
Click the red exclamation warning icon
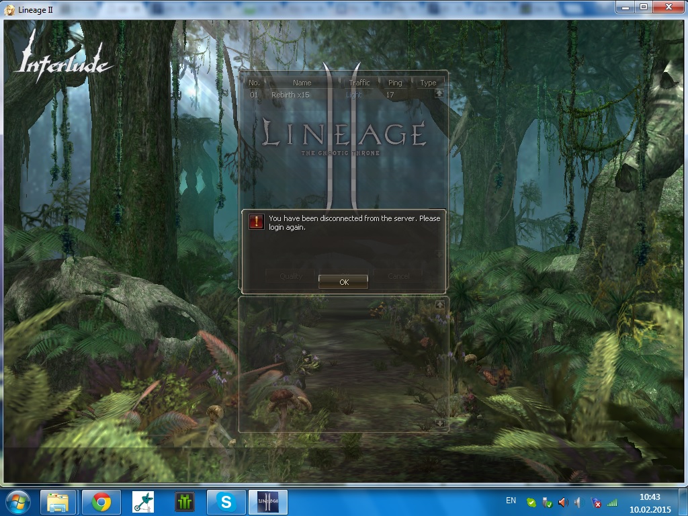(x=256, y=221)
